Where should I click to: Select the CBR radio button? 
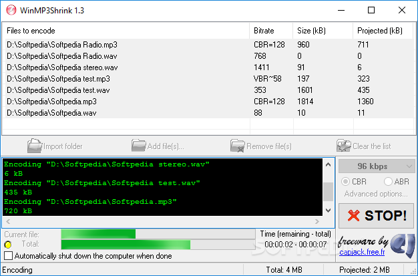pos(345,182)
